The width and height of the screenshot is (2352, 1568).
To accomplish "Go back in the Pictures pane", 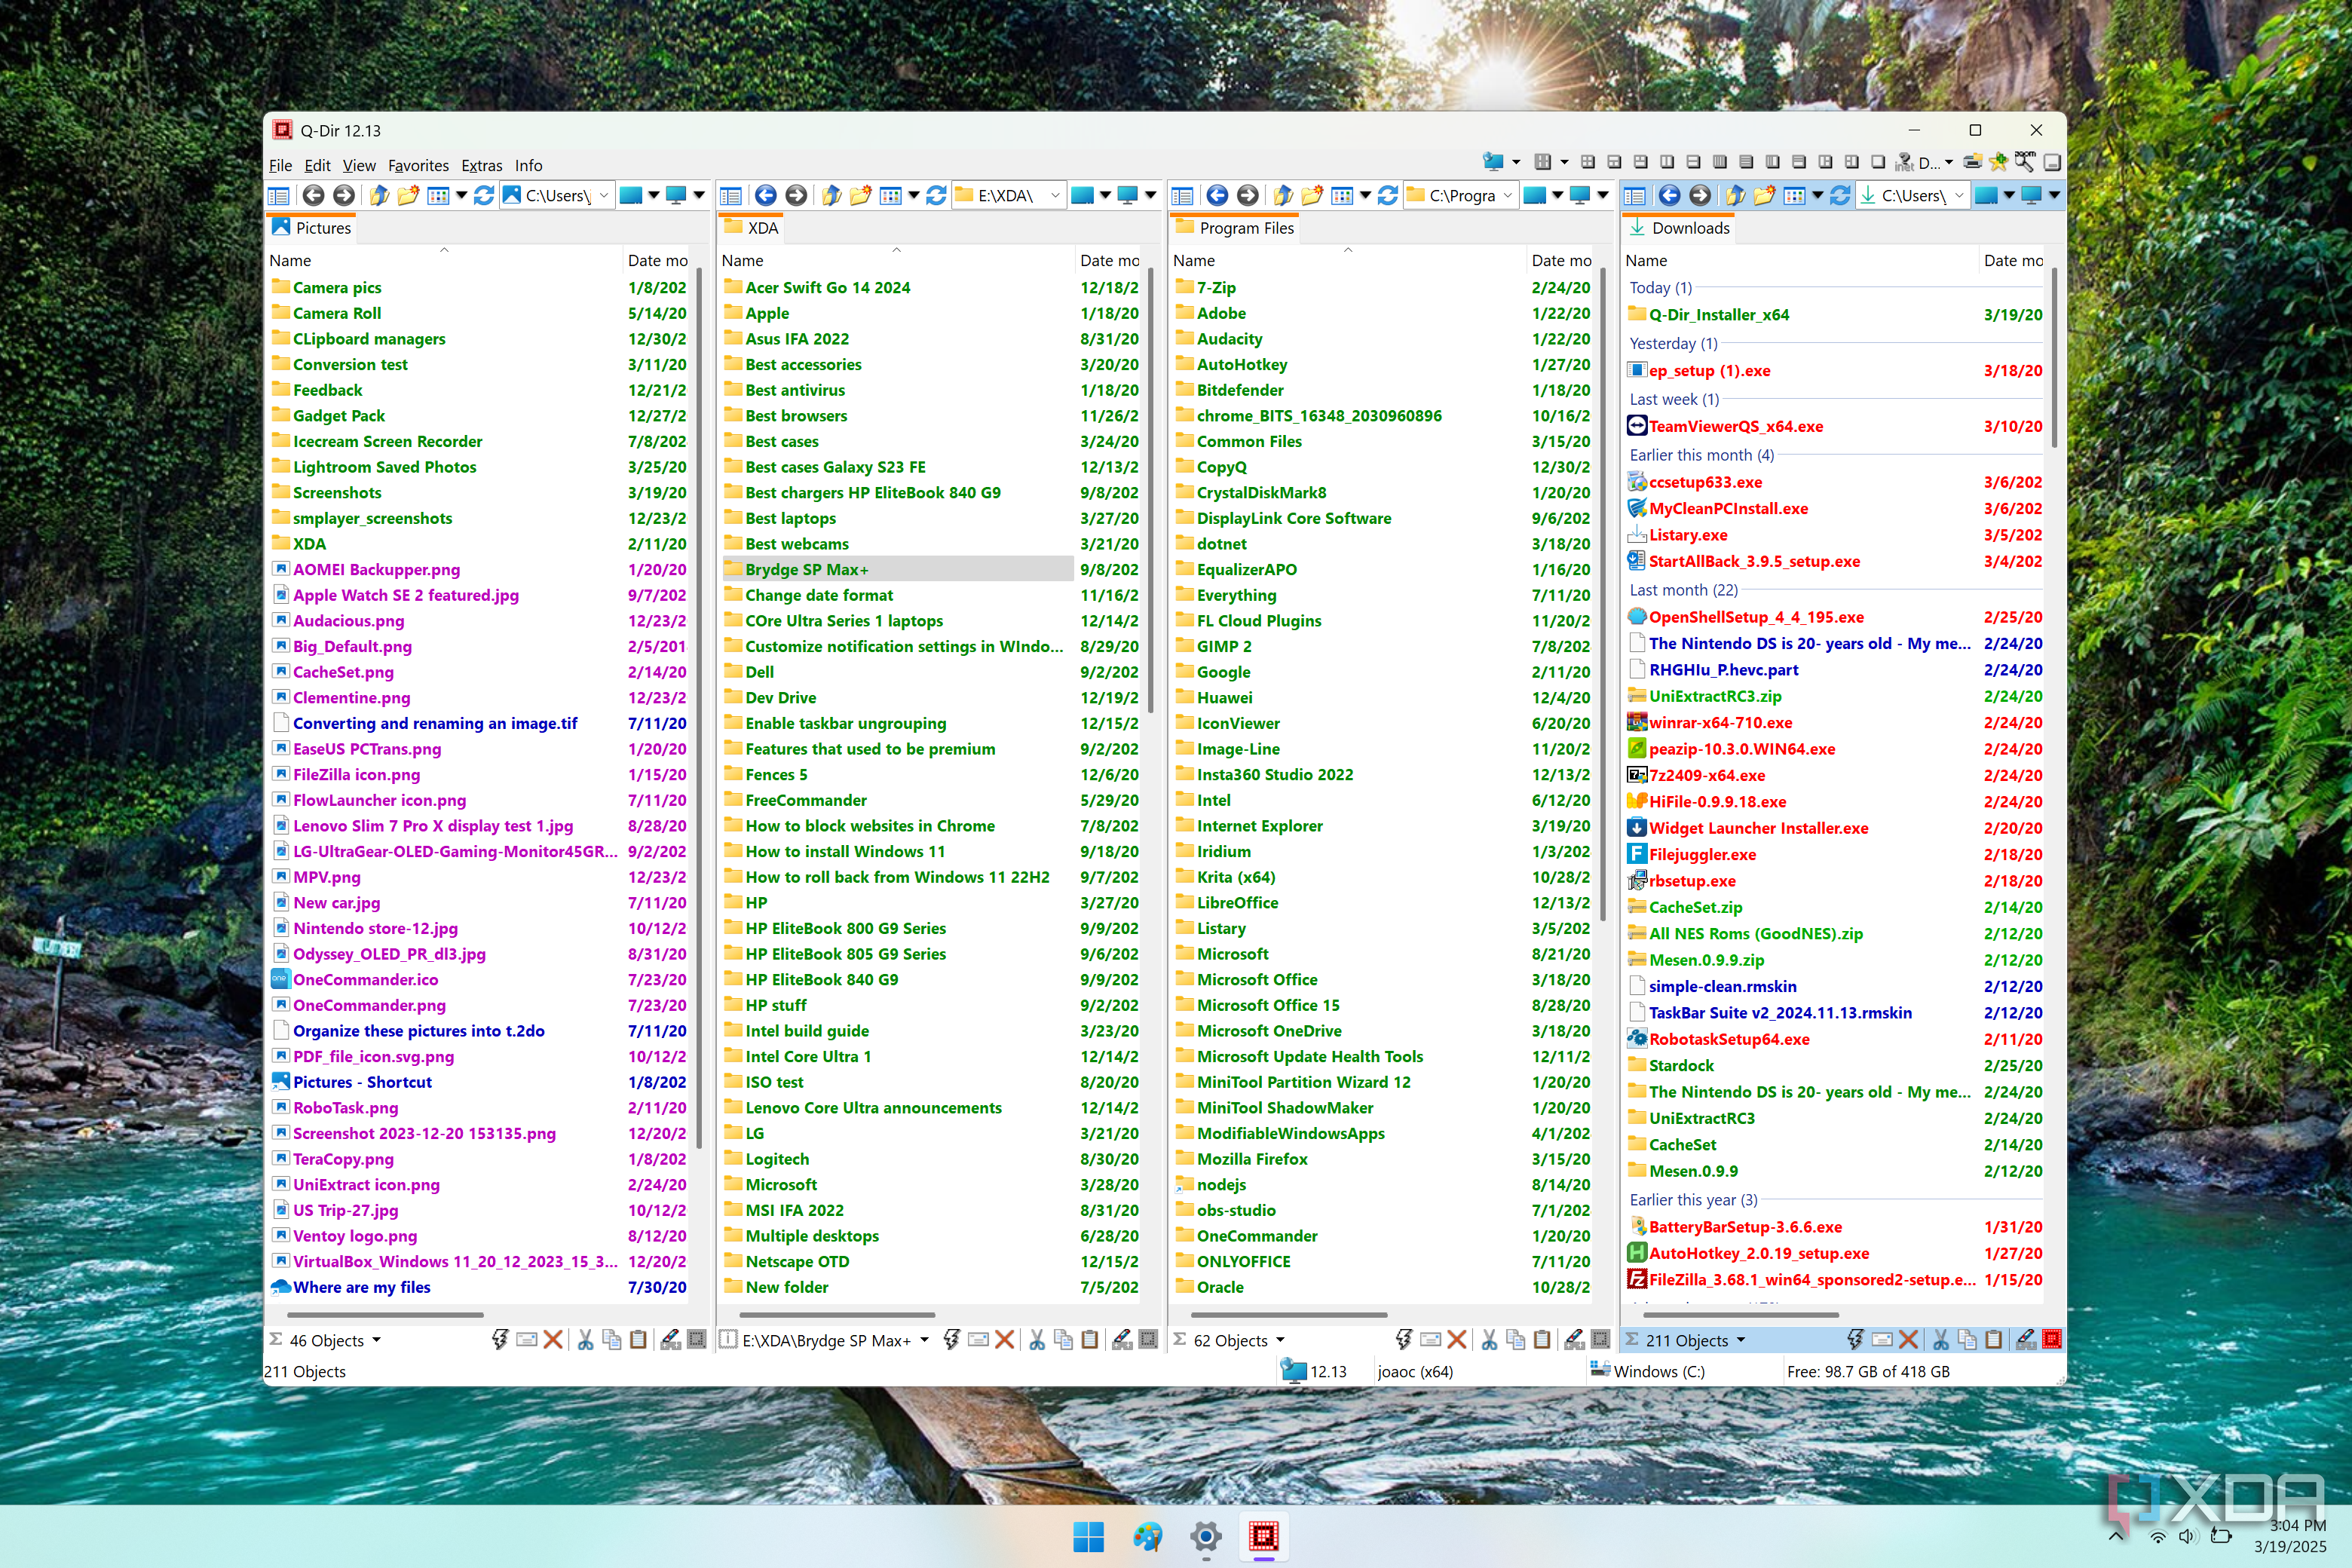I will pyautogui.click(x=313, y=195).
